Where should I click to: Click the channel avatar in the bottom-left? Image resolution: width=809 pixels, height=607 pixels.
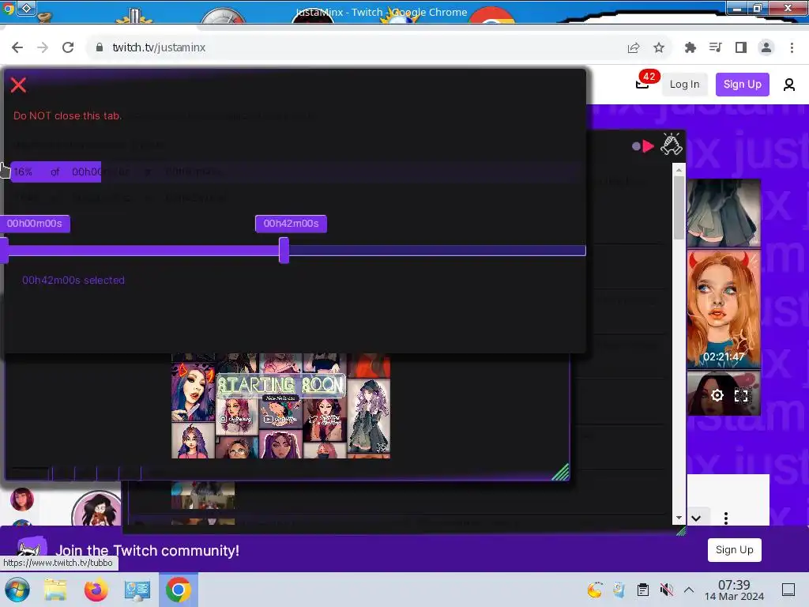[x=96, y=508]
